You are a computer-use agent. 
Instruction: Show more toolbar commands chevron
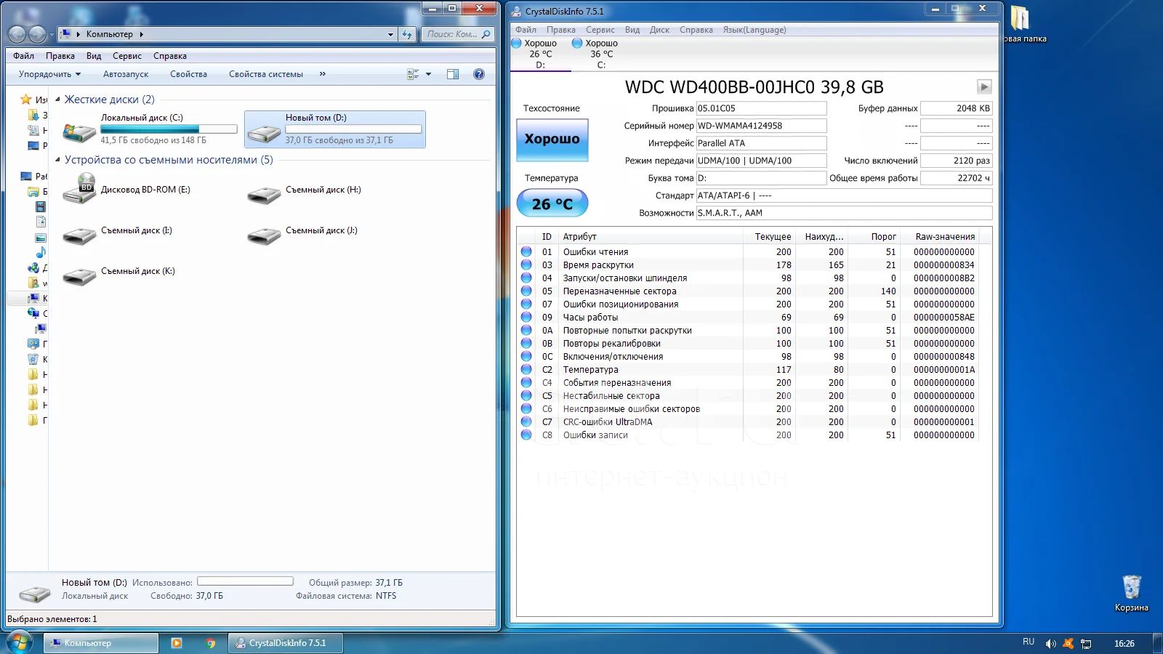(x=323, y=74)
